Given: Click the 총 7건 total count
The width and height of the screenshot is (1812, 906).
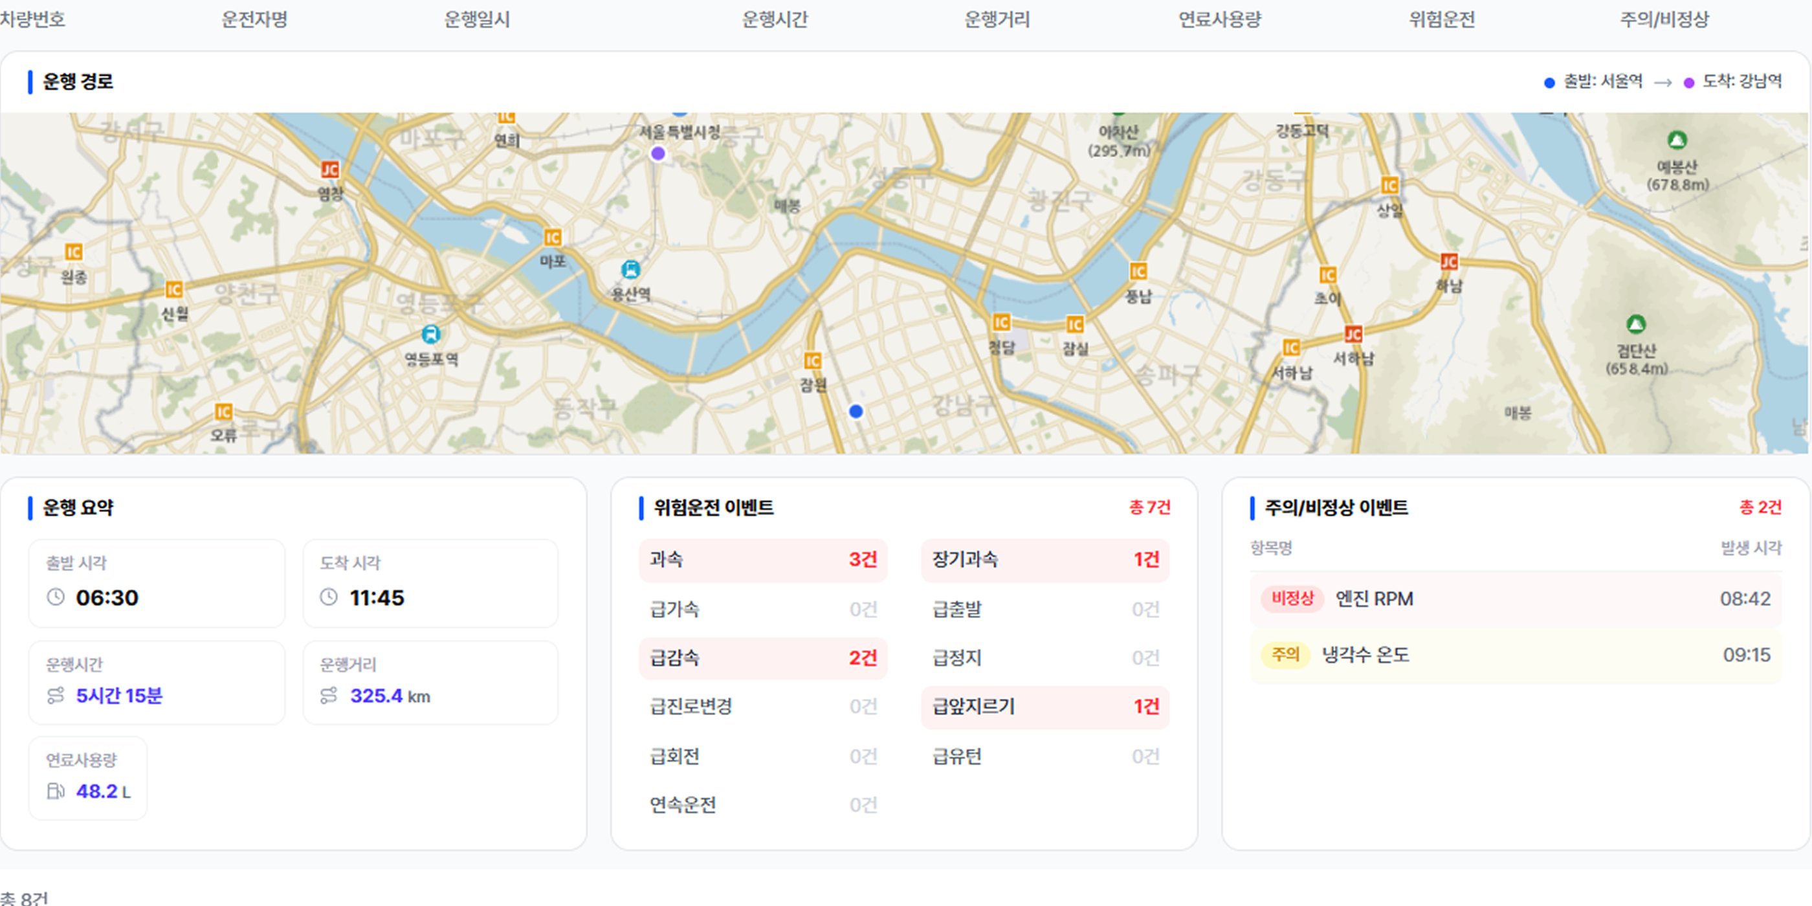Looking at the screenshot, I should (1149, 507).
